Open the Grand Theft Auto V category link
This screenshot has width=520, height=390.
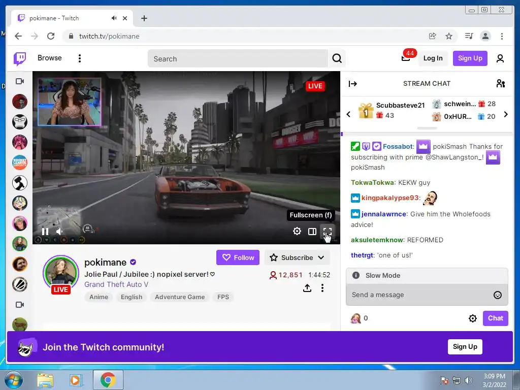click(x=116, y=284)
